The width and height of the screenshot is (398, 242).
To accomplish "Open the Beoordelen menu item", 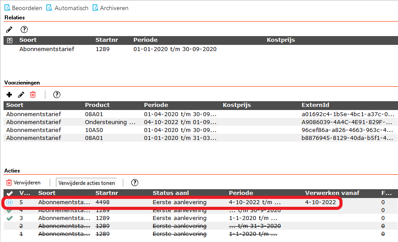I will [x=23, y=8].
